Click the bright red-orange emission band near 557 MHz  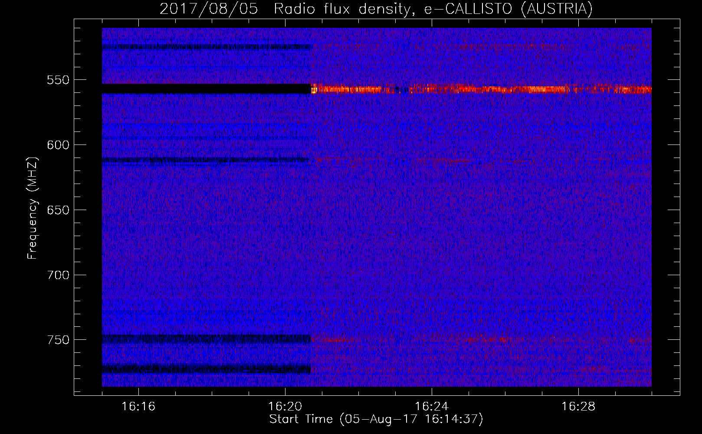pos(481,89)
